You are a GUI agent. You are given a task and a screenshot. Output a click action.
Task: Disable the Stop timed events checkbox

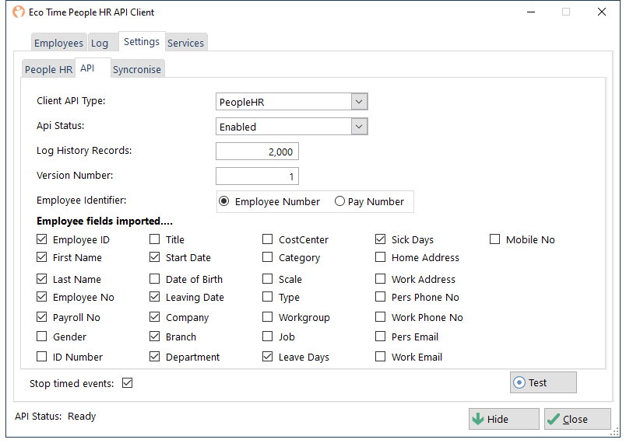(128, 383)
